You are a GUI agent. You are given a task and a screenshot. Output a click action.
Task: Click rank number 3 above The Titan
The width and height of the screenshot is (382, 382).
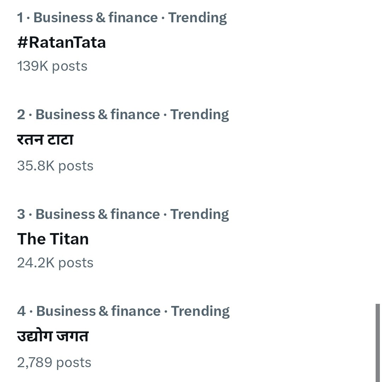tap(21, 214)
